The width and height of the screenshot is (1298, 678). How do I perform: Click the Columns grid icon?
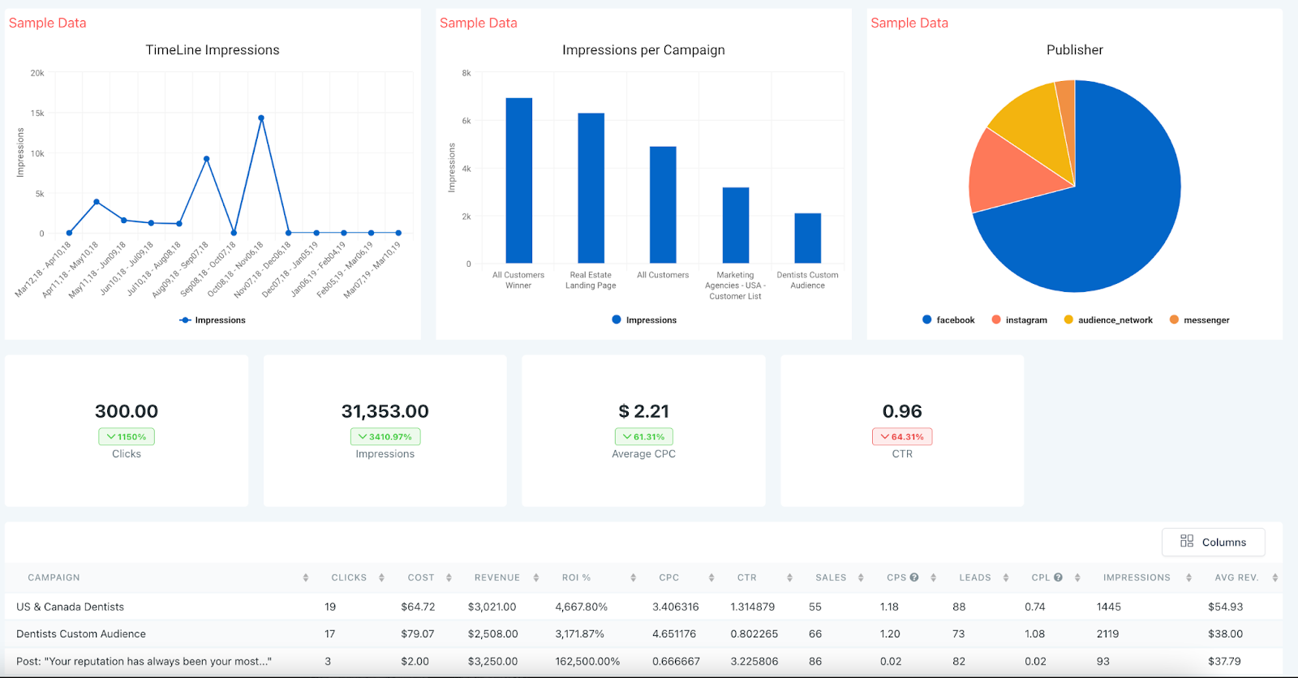[1187, 541]
